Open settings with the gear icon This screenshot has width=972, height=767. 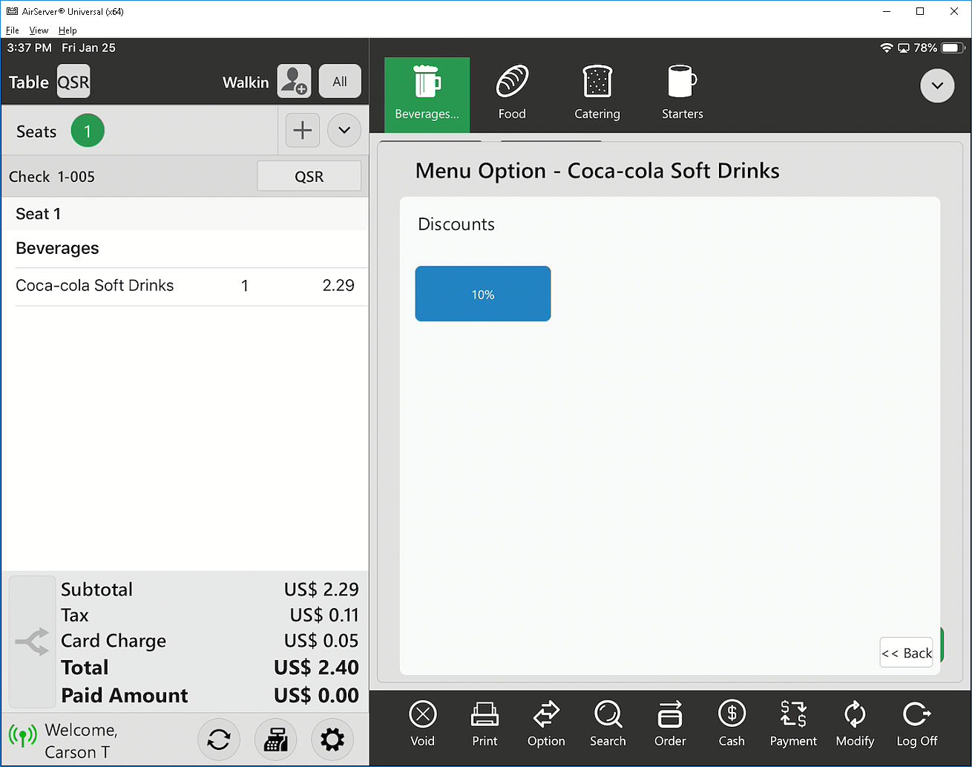pos(332,740)
